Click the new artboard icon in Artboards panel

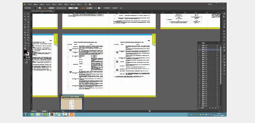(x=216, y=108)
